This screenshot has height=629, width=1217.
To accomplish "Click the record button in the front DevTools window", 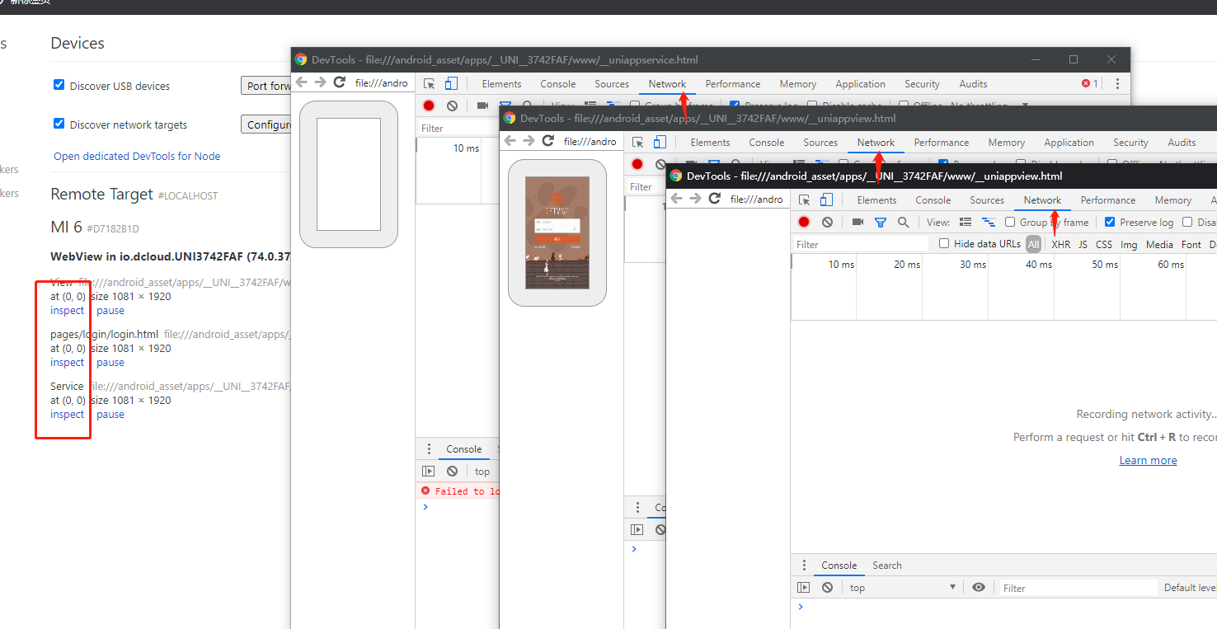I will (x=804, y=222).
